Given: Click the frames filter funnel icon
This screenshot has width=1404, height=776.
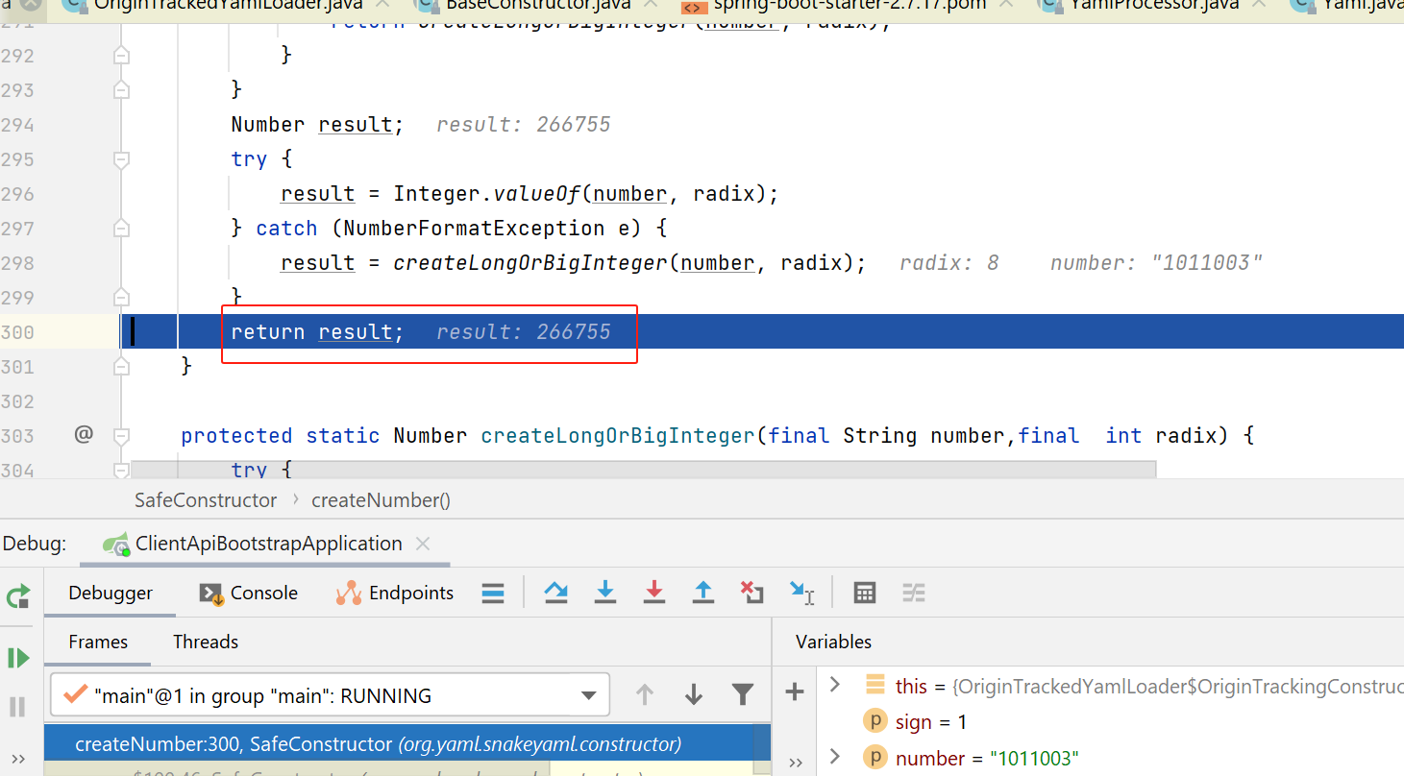Looking at the screenshot, I should click(x=743, y=694).
